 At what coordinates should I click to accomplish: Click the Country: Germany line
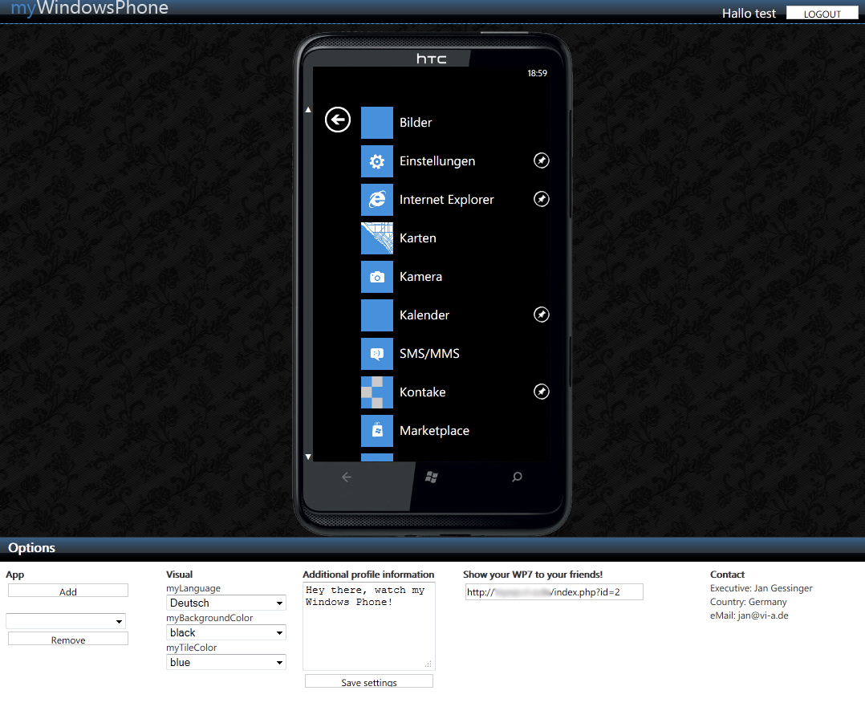click(749, 602)
